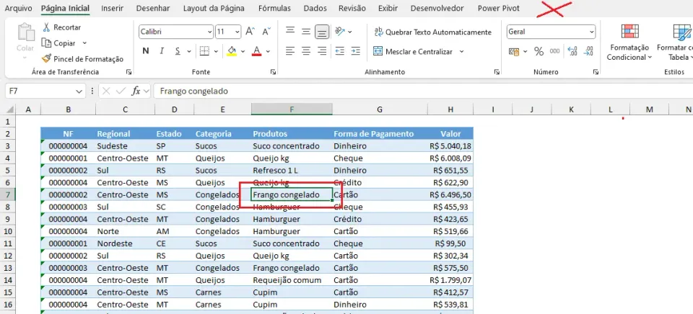Switch to the Inserir tab
The image size is (693, 314).
tap(113, 9)
